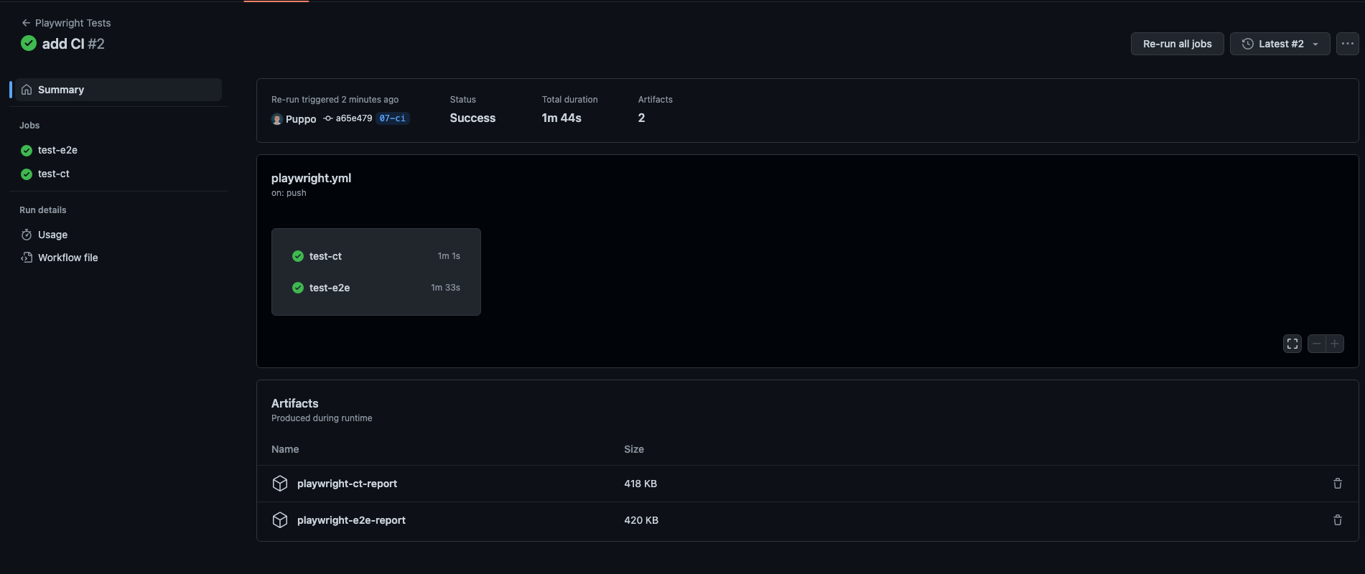Click the file code icon beside Workflow file
The image size is (1365, 574).
27,258
